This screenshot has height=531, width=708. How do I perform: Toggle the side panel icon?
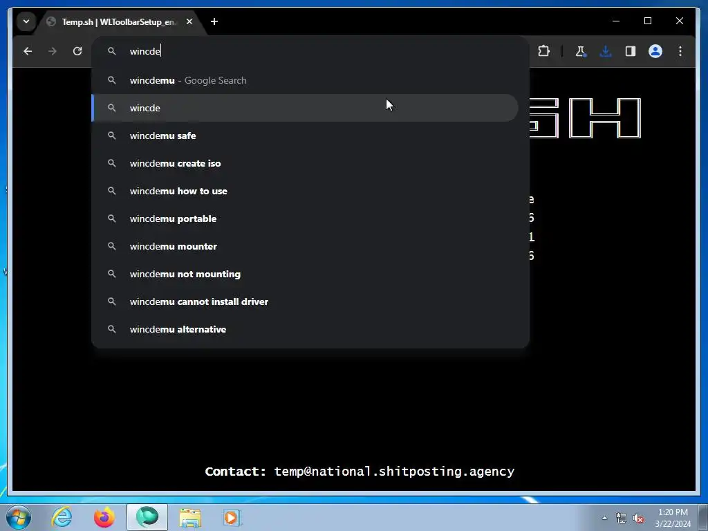pos(631,51)
